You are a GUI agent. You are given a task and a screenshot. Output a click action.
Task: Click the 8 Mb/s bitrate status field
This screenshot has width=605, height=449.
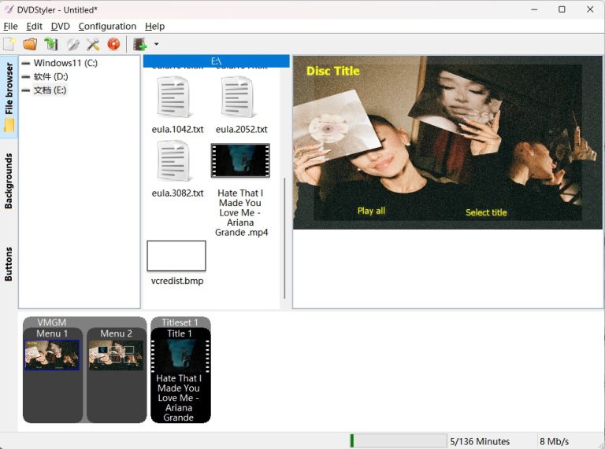tap(554, 441)
